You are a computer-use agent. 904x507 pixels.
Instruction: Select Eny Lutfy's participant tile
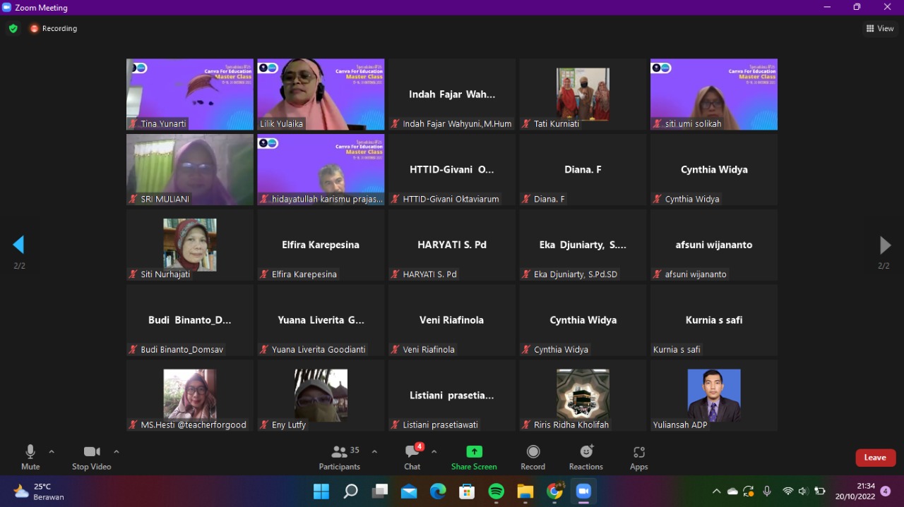321,396
